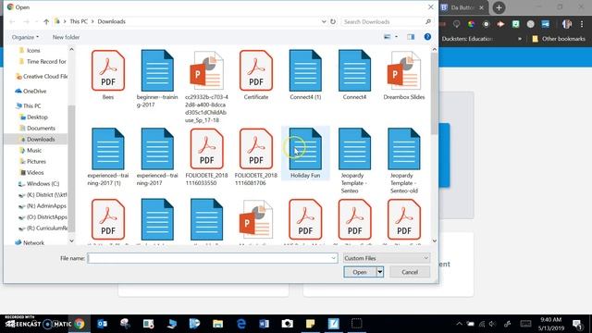
Task: Click New folder button
Action: coord(66,37)
